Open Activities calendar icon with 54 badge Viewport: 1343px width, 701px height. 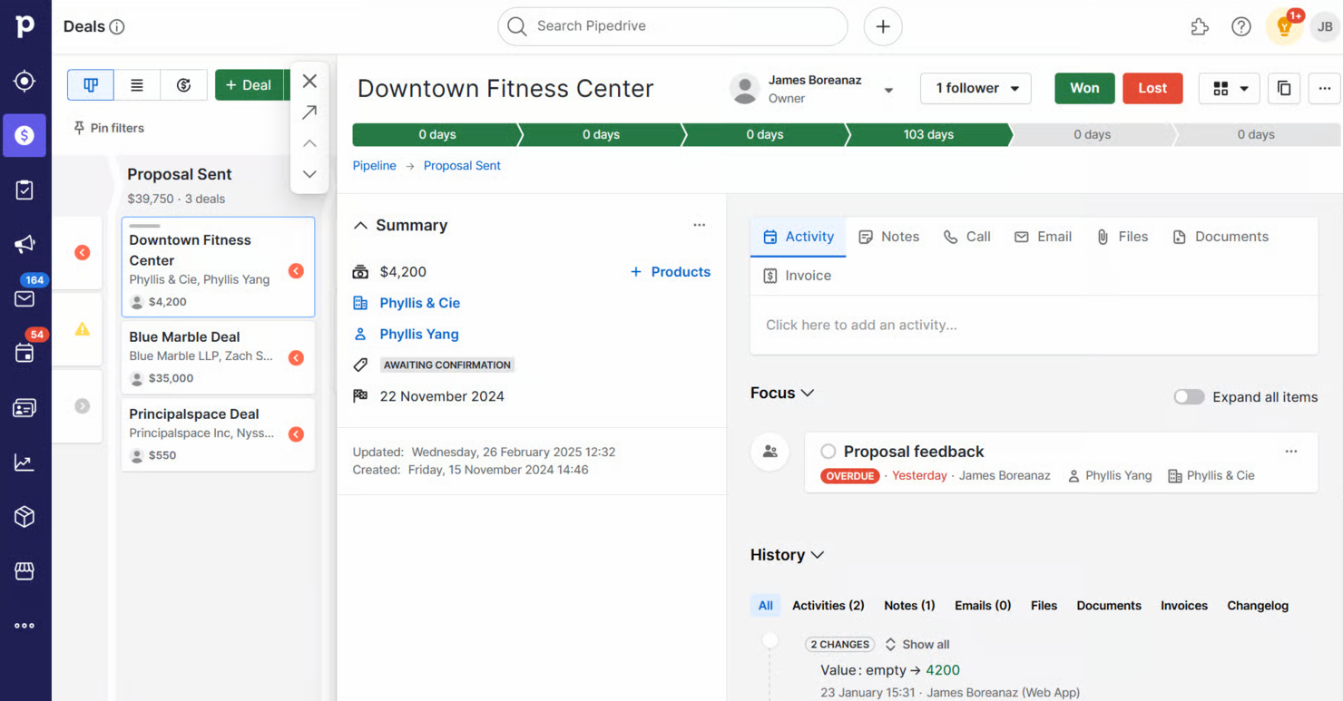[25, 354]
